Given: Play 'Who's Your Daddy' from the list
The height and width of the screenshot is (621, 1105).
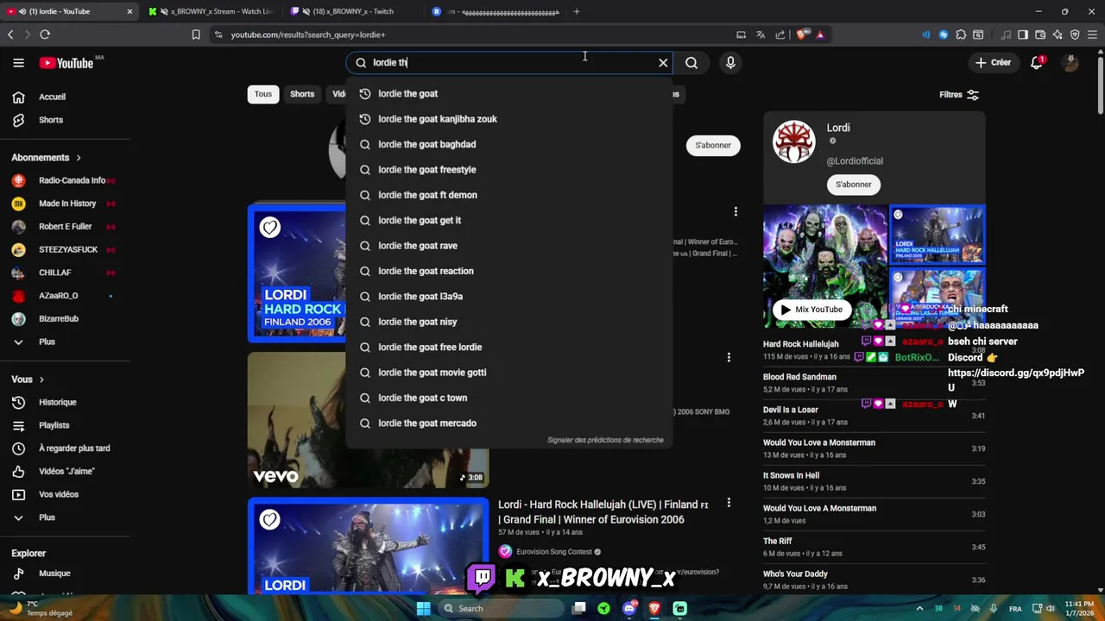Looking at the screenshot, I should [795, 574].
